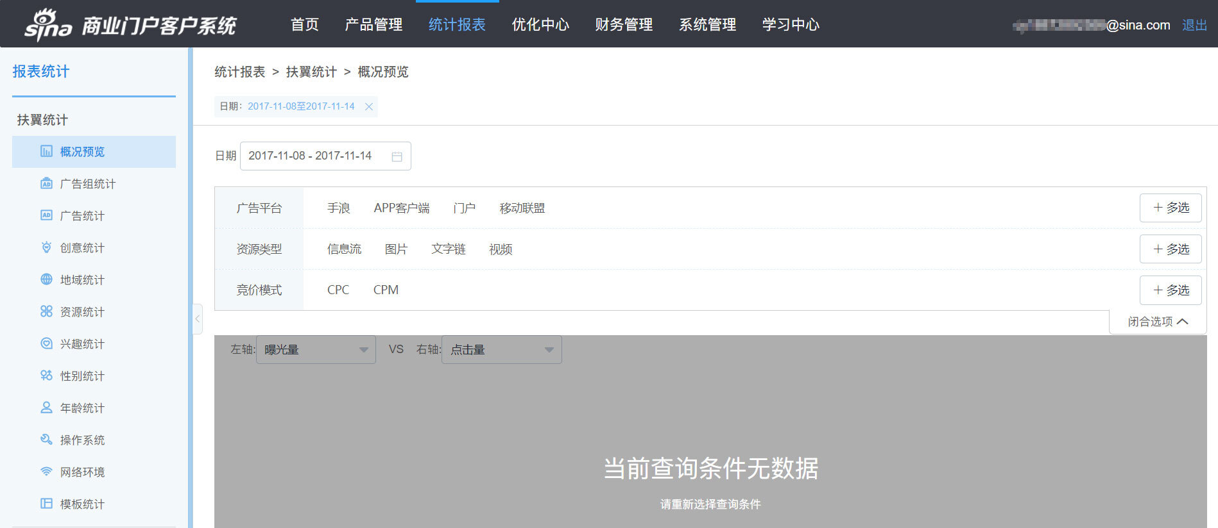Open 首页 in top navigation
The image size is (1218, 528).
pyautogui.click(x=304, y=24)
